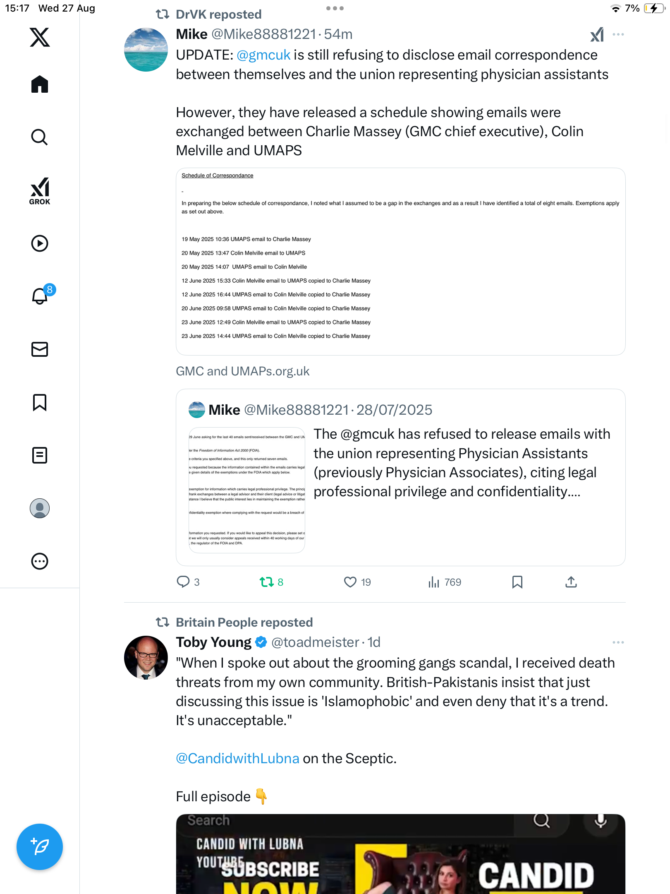The image size is (670, 894).
Task: Open the profile avatar in sidebar
Action: (40, 508)
